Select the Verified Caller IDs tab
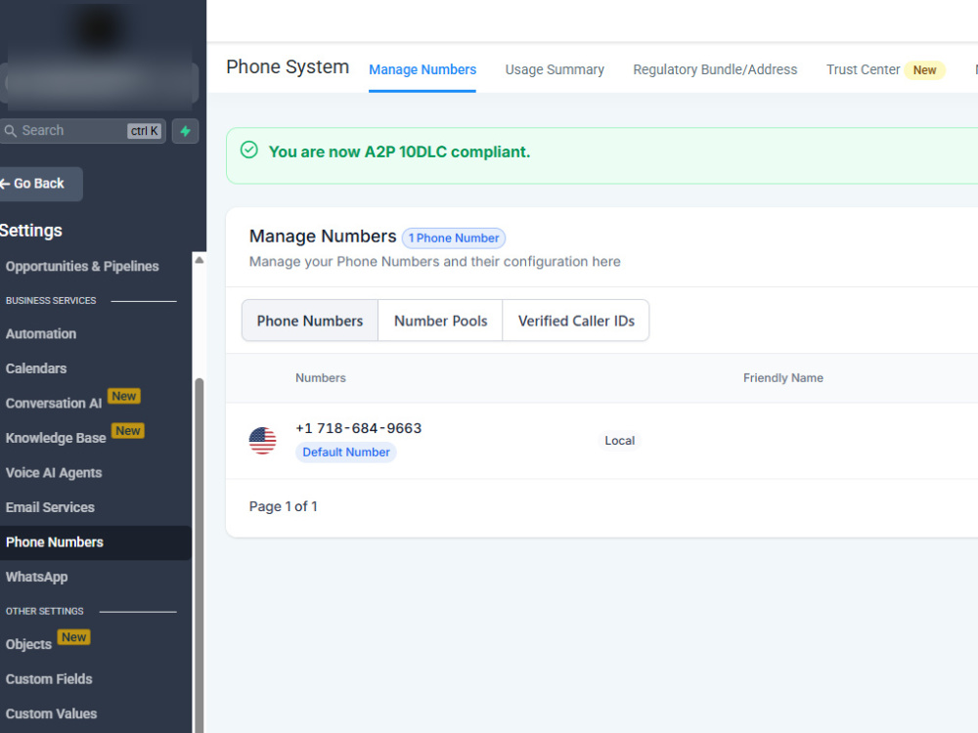 pos(576,321)
